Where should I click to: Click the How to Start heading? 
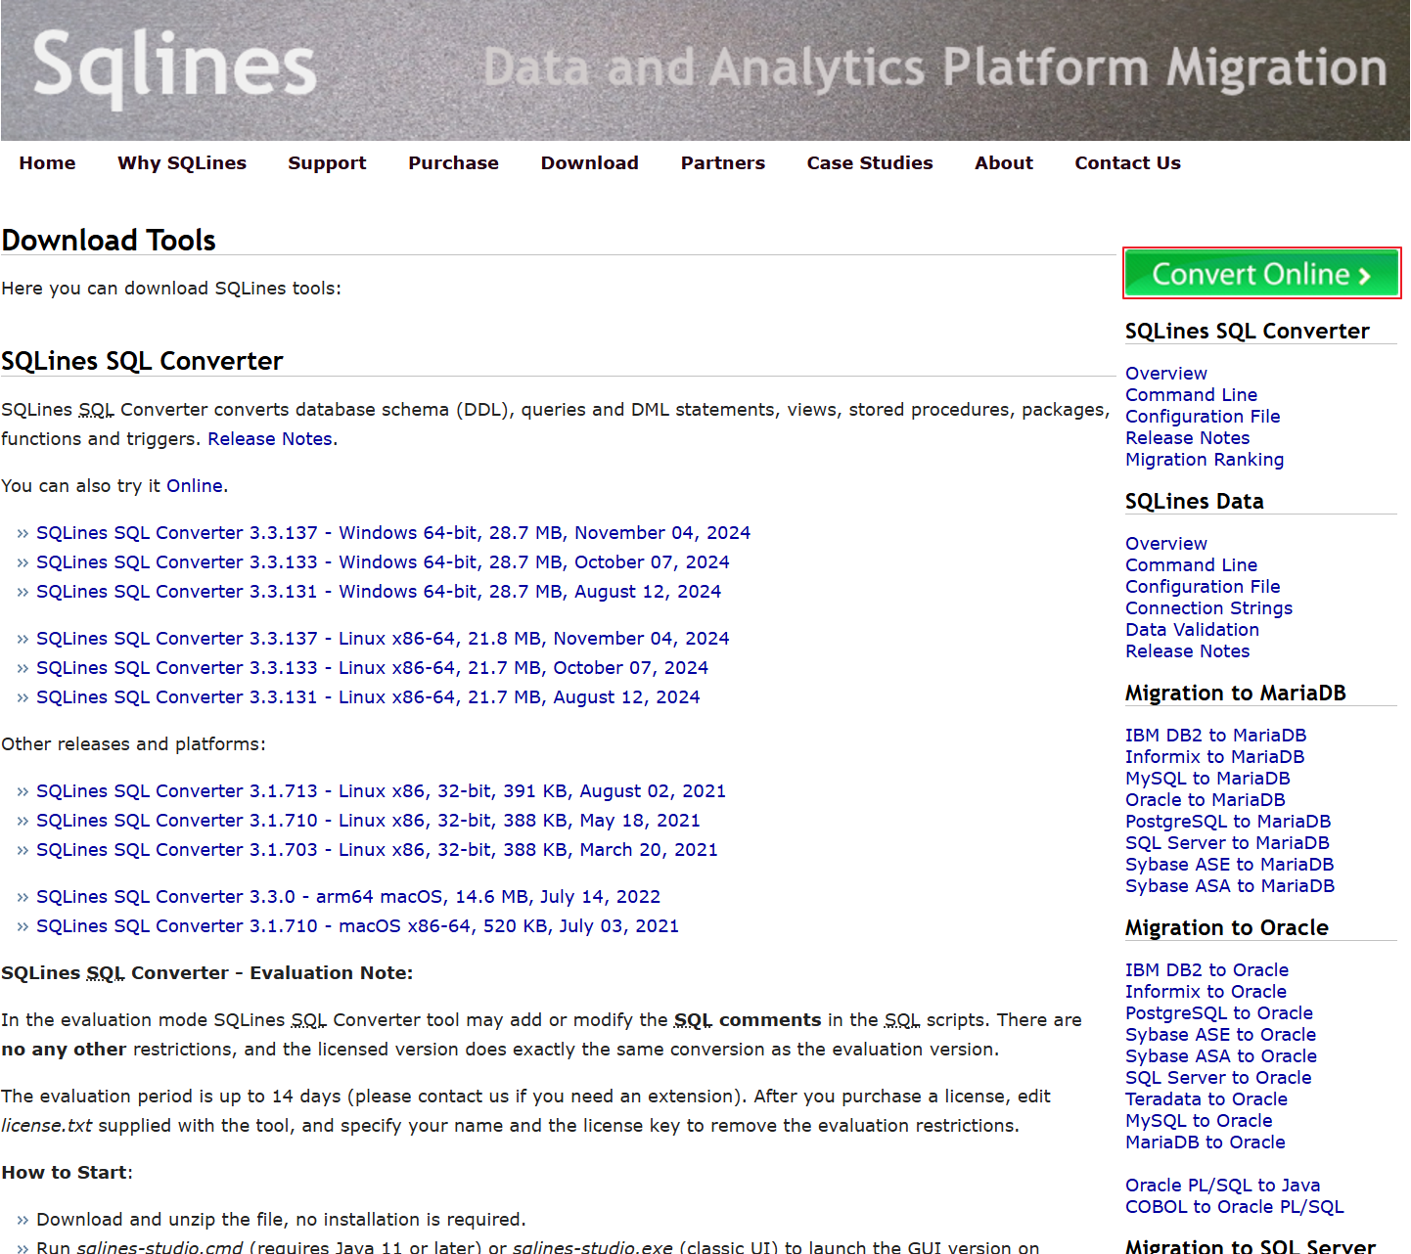click(65, 1173)
